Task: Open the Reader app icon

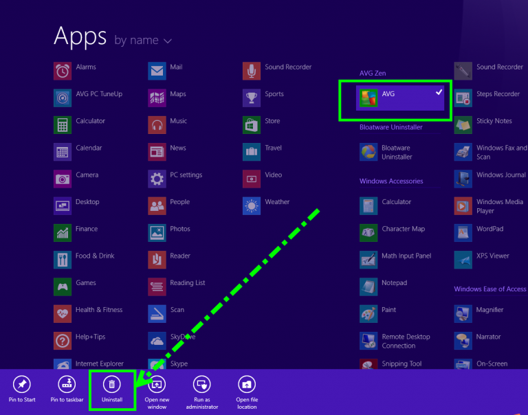Action: [157, 260]
